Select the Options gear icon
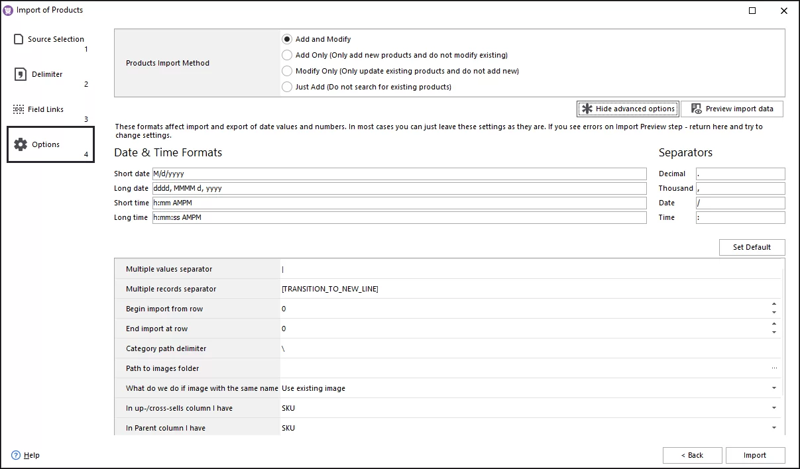The height and width of the screenshot is (469, 800). [x=19, y=144]
